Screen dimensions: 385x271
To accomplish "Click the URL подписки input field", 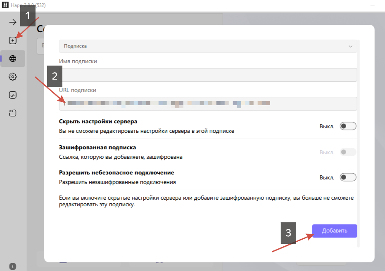I will (208, 104).
